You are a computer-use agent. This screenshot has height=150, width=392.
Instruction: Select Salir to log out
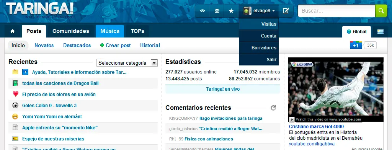coord(259,59)
